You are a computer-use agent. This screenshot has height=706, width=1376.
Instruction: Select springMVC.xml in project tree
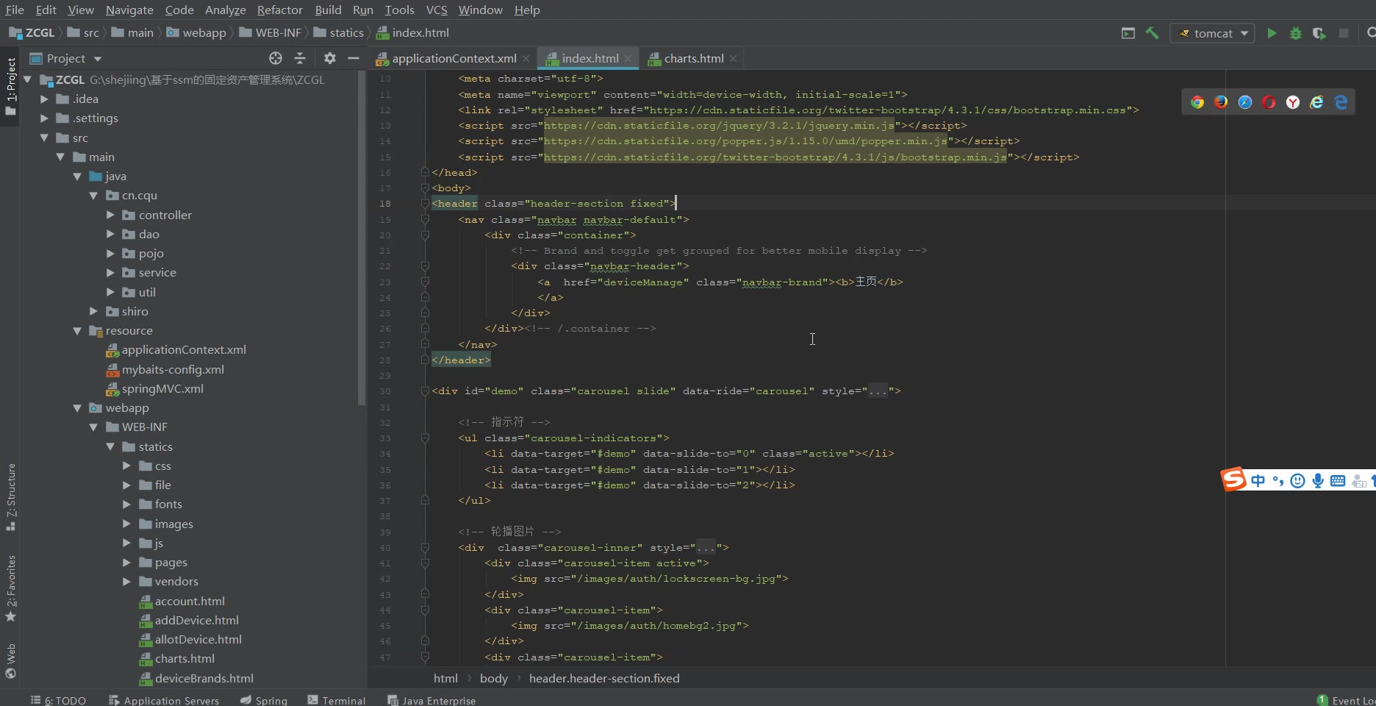pyautogui.click(x=162, y=388)
